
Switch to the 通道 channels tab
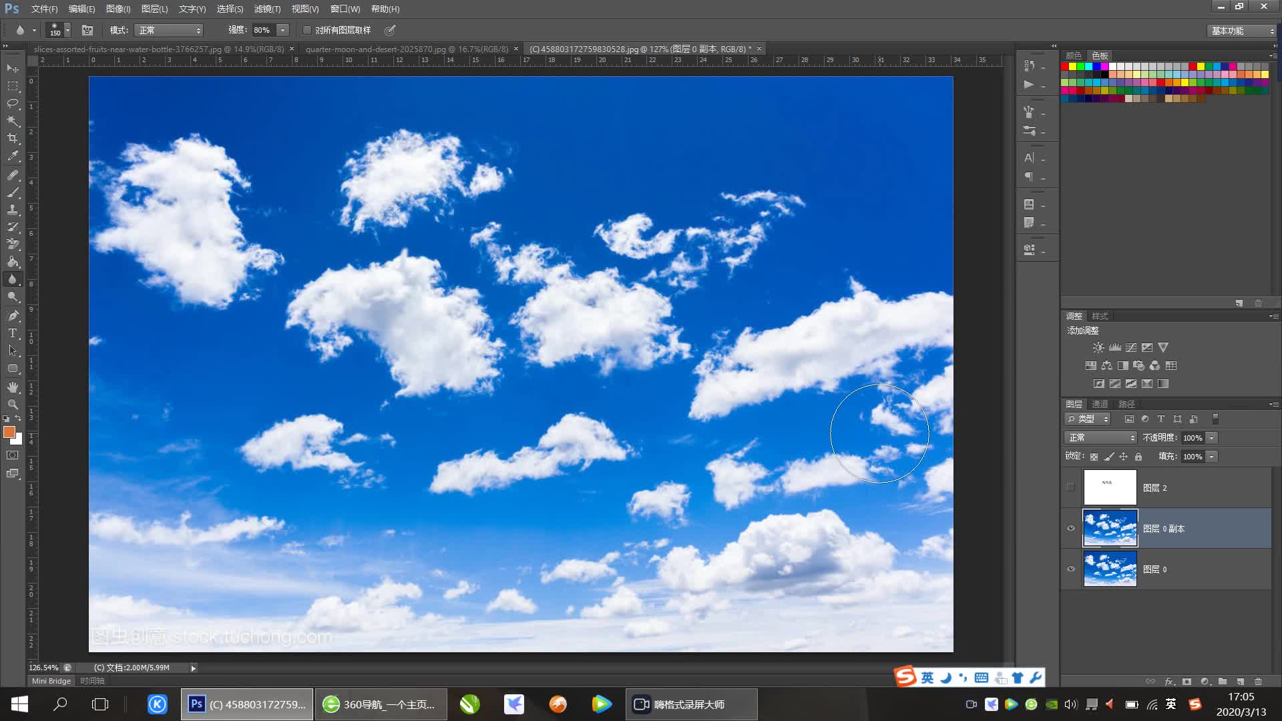click(1100, 404)
